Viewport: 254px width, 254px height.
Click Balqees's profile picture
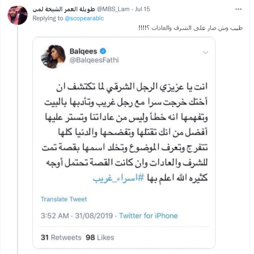coord(53,55)
